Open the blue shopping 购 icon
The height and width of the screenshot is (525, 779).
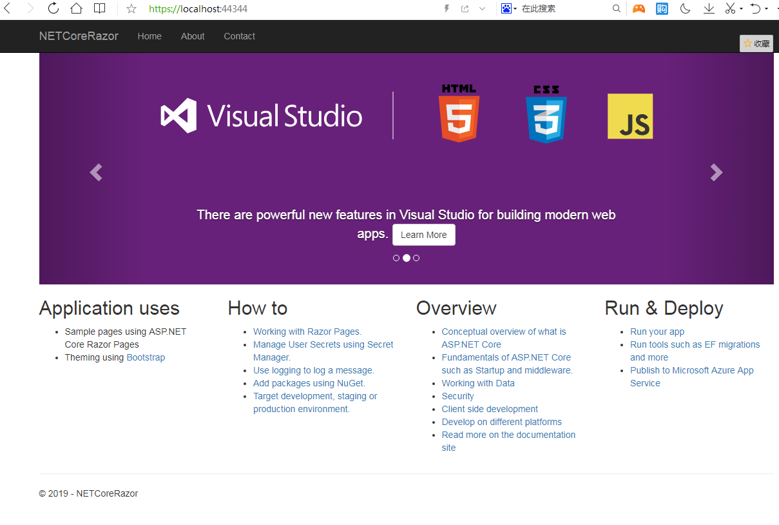point(662,8)
